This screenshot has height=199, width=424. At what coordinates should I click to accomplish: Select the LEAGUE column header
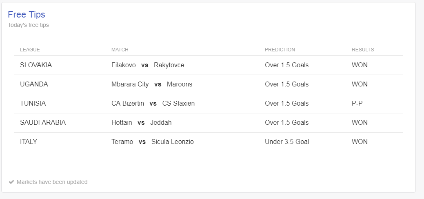point(30,50)
